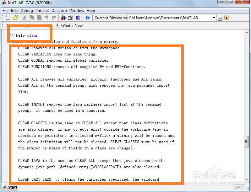Click line starting 'CLEAR JAVA is the same'
The image size is (251, 192).
(91, 161)
